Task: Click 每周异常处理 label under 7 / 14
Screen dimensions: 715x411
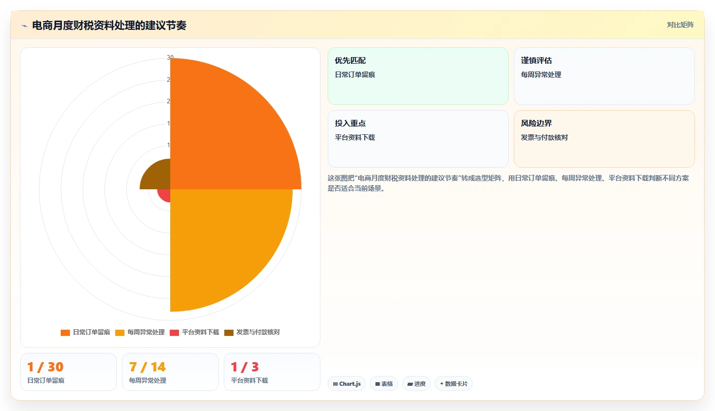Action: (x=148, y=381)
